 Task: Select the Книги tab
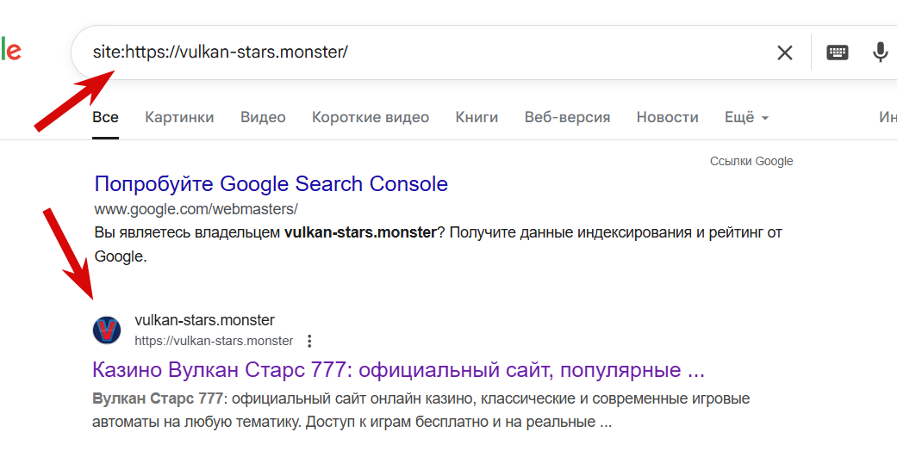coord(477,118)
